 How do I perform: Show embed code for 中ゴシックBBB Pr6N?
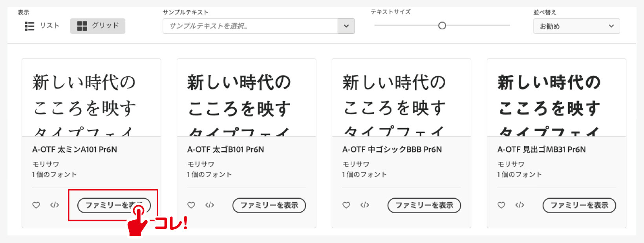pos(365,205)
